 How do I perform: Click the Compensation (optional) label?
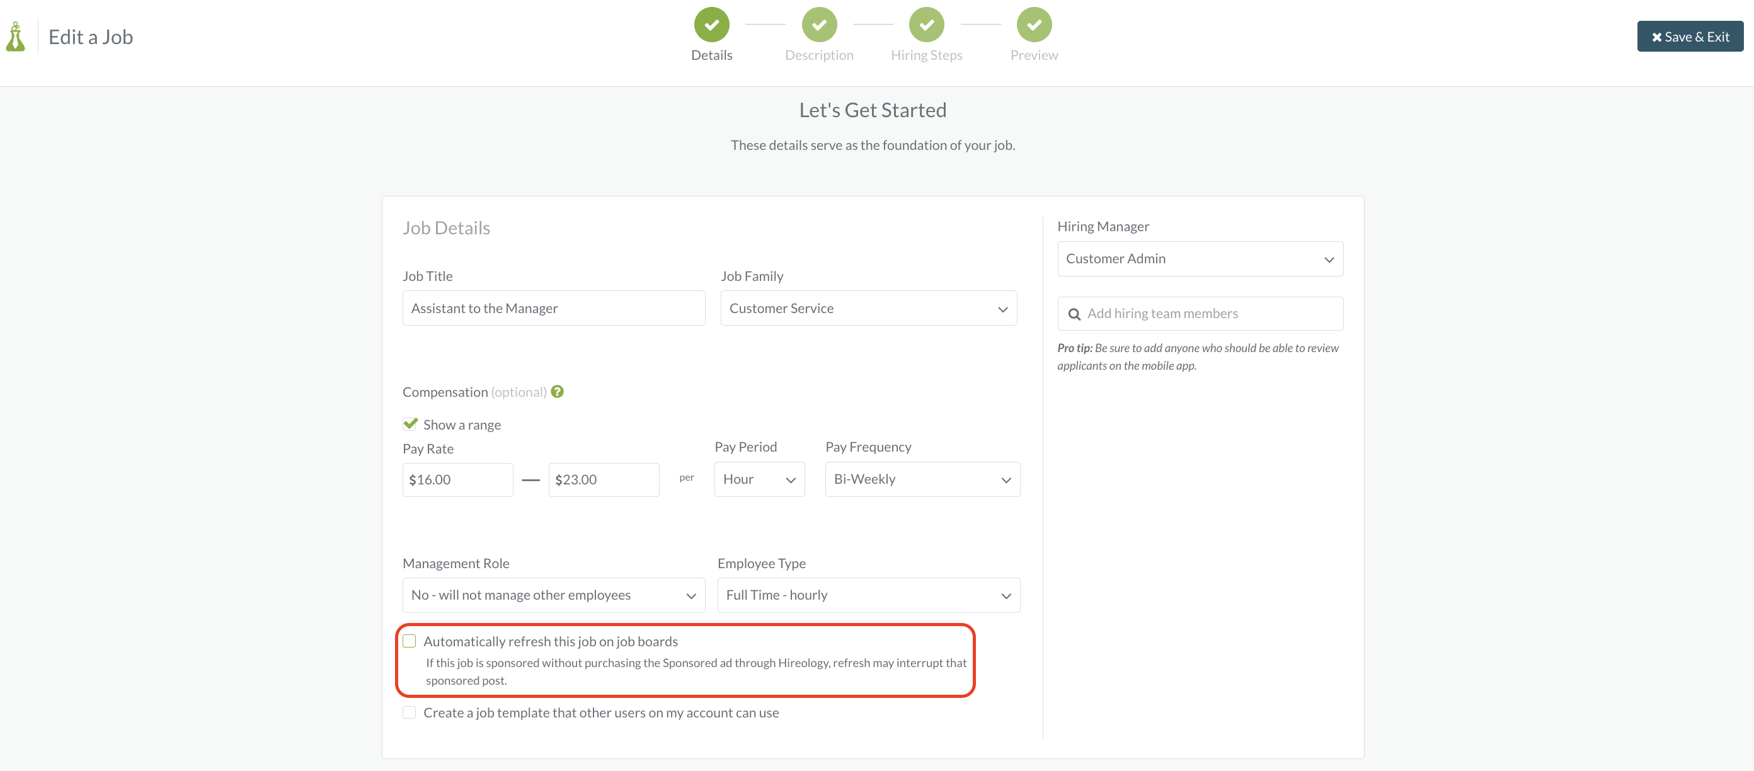coord(474,392)
